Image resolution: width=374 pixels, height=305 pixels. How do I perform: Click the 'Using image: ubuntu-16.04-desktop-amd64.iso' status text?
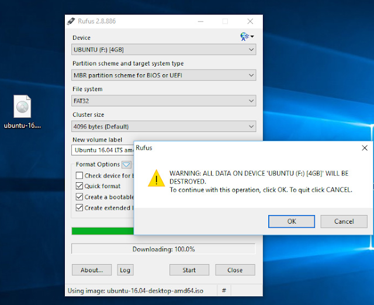136,291
